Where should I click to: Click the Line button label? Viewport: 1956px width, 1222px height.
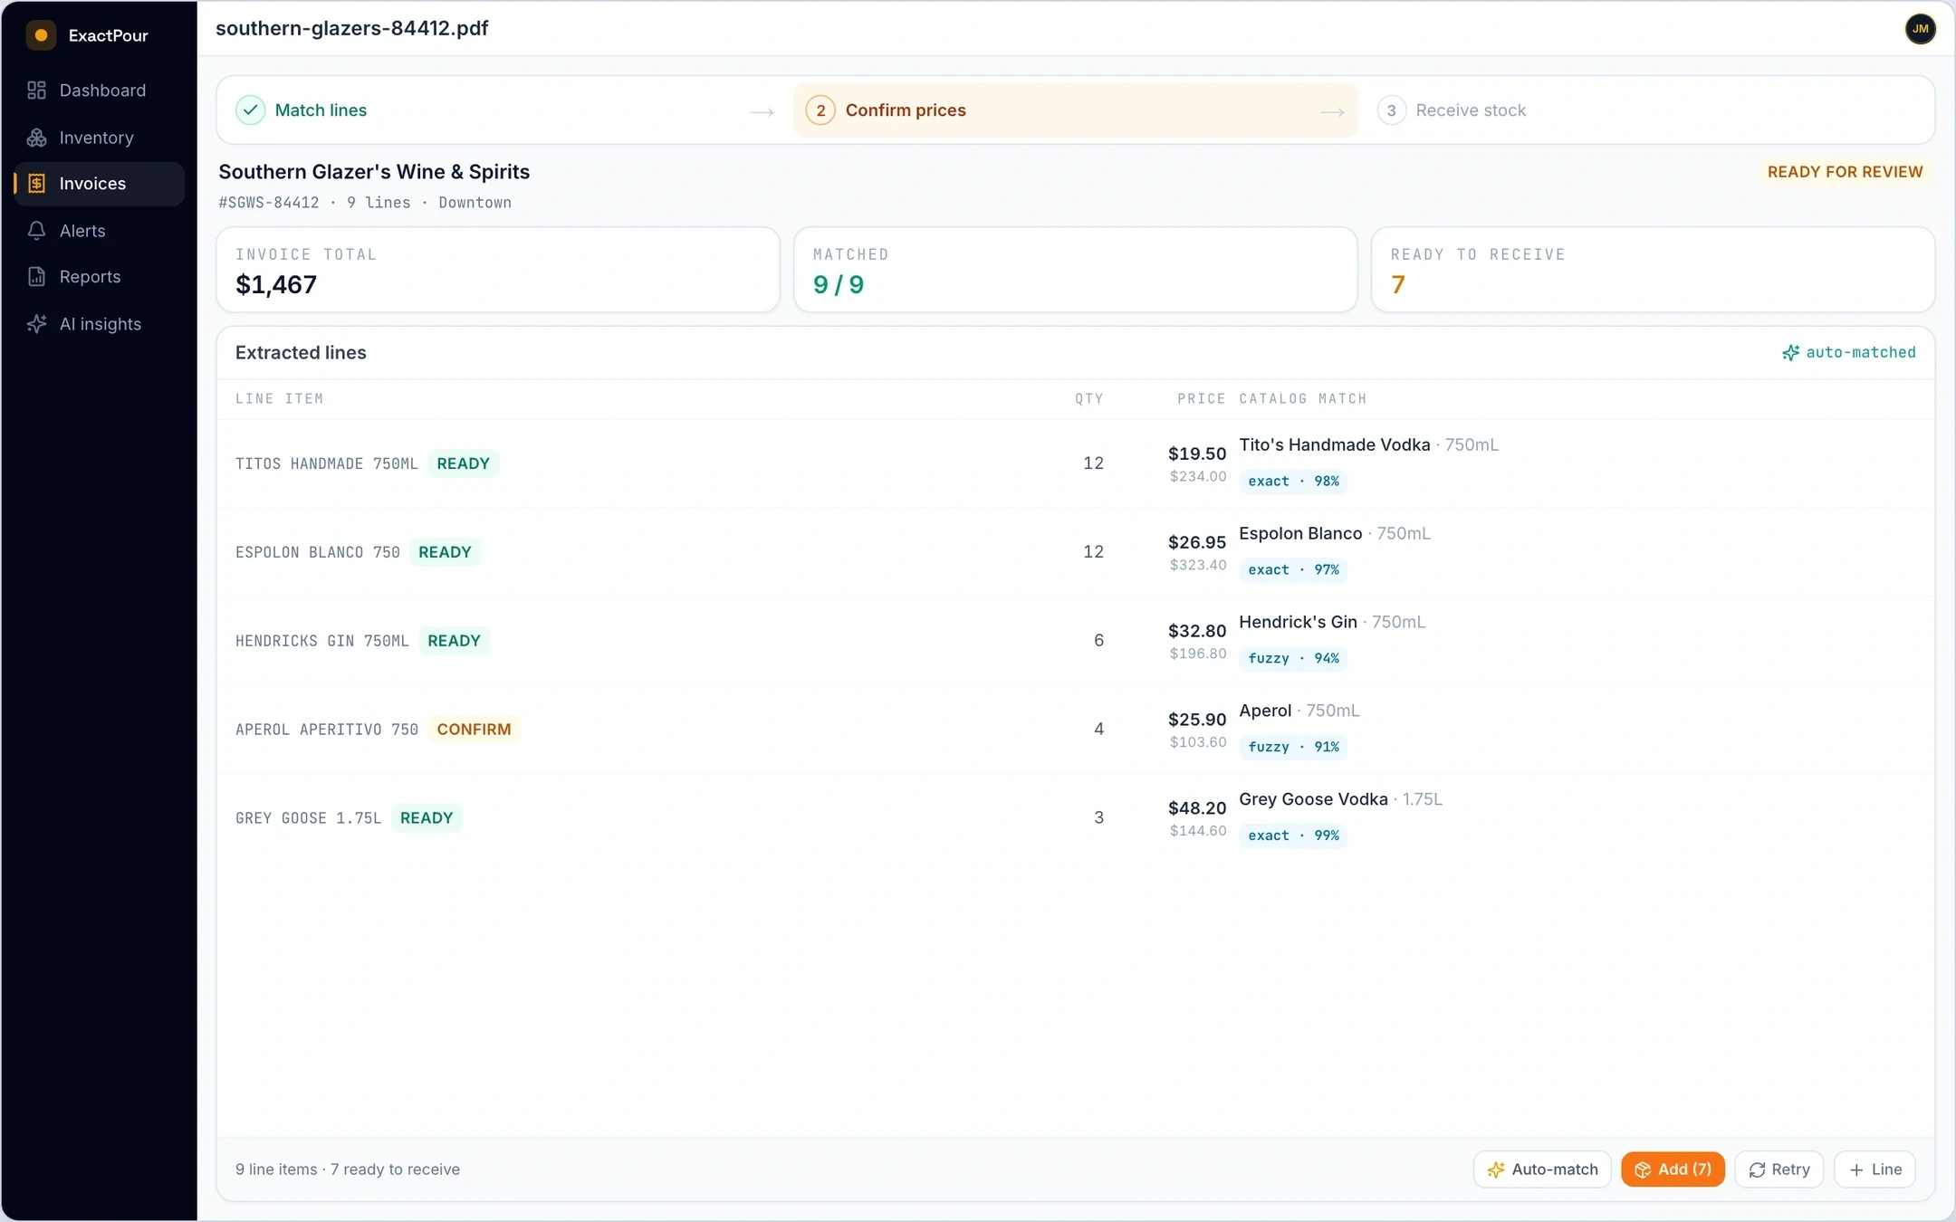click(1886, 1169)
